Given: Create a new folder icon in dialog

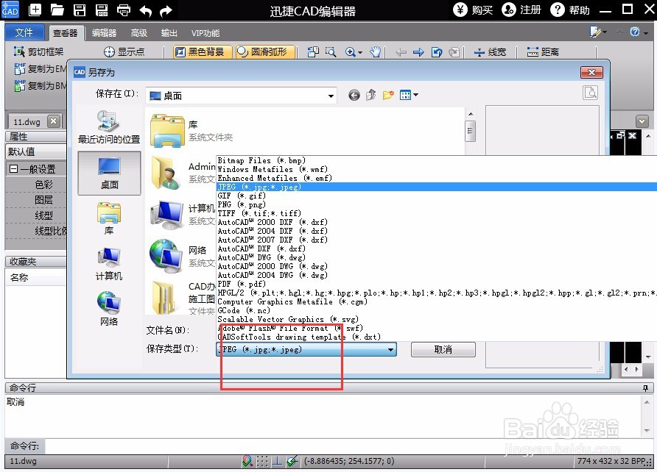Looking at the screenshot, I should coord(388,96).
